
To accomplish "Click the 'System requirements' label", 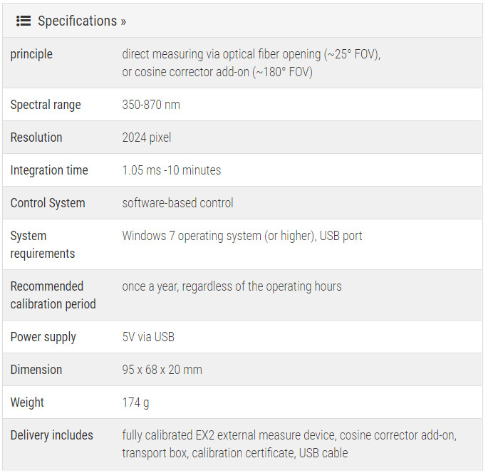I will 42,244.
